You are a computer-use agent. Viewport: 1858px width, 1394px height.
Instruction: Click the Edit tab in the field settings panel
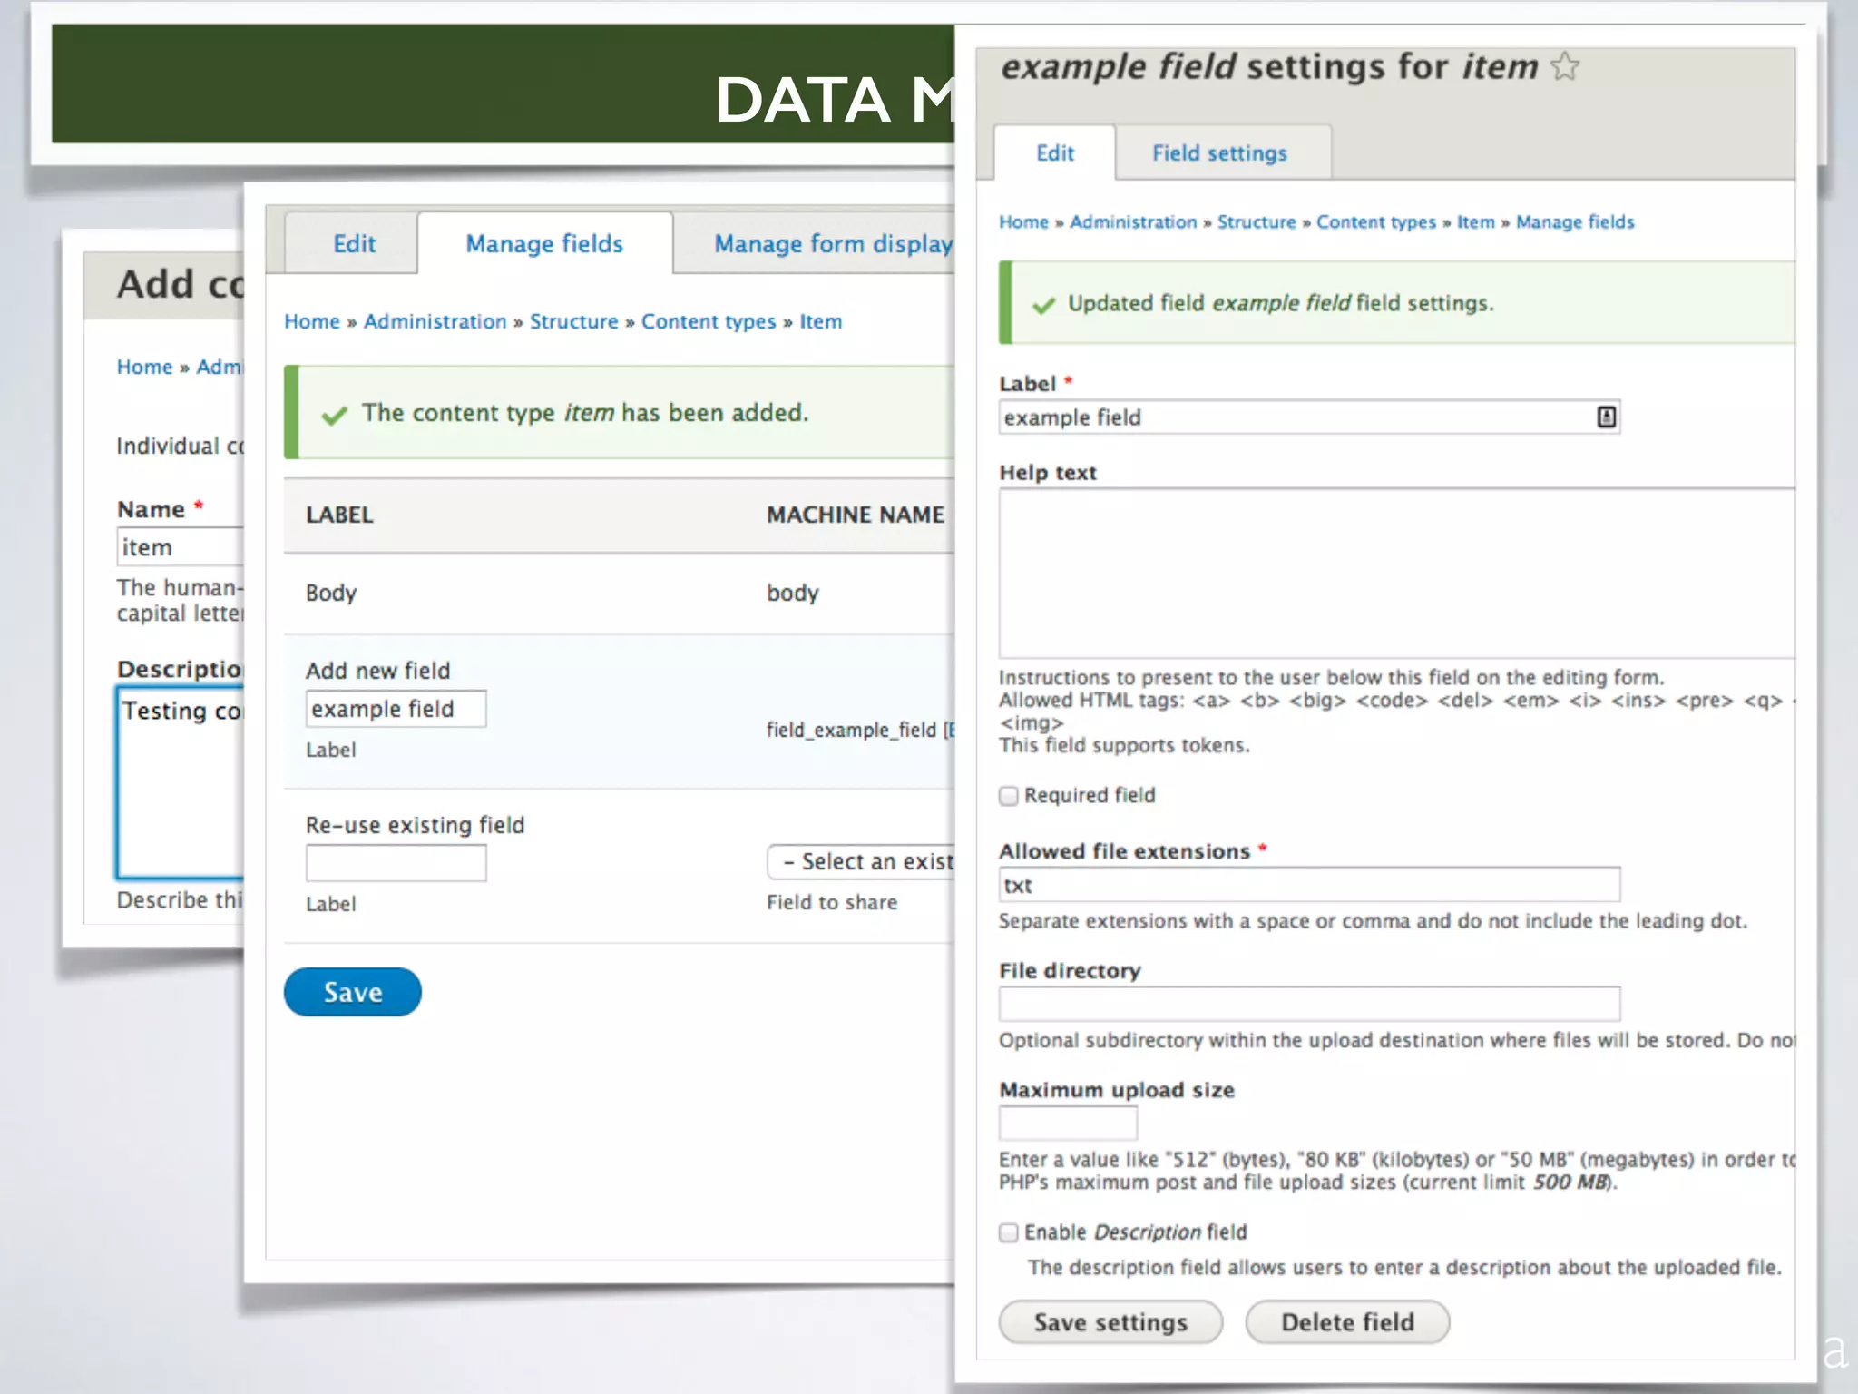[1054, 153]
